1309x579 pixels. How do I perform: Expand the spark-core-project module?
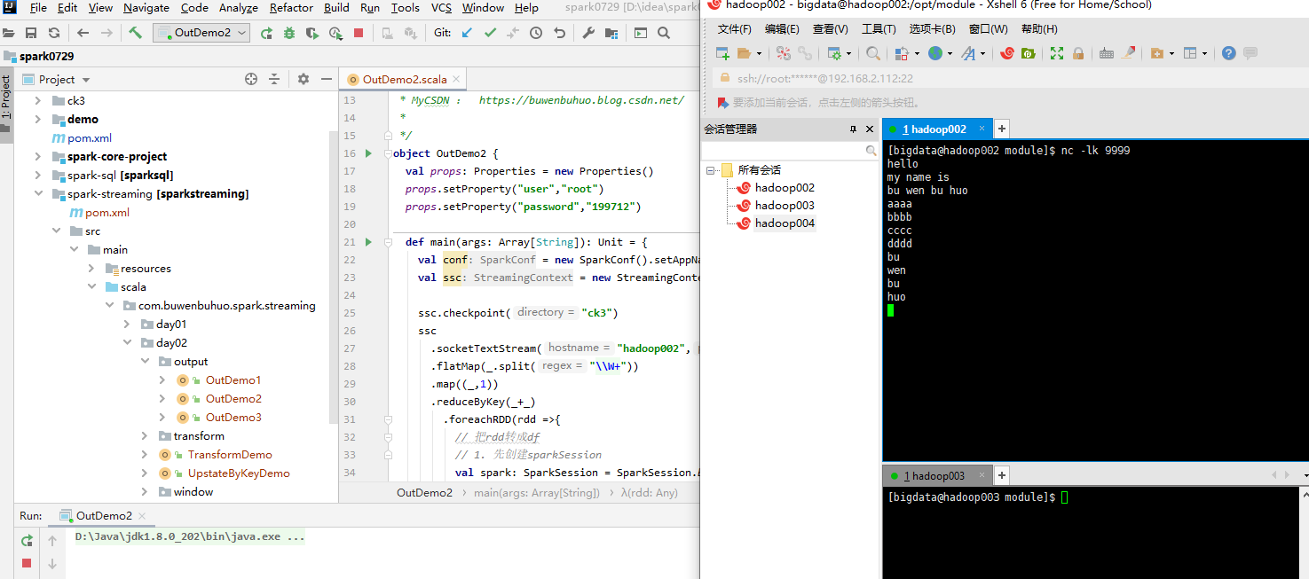(38, 157)
